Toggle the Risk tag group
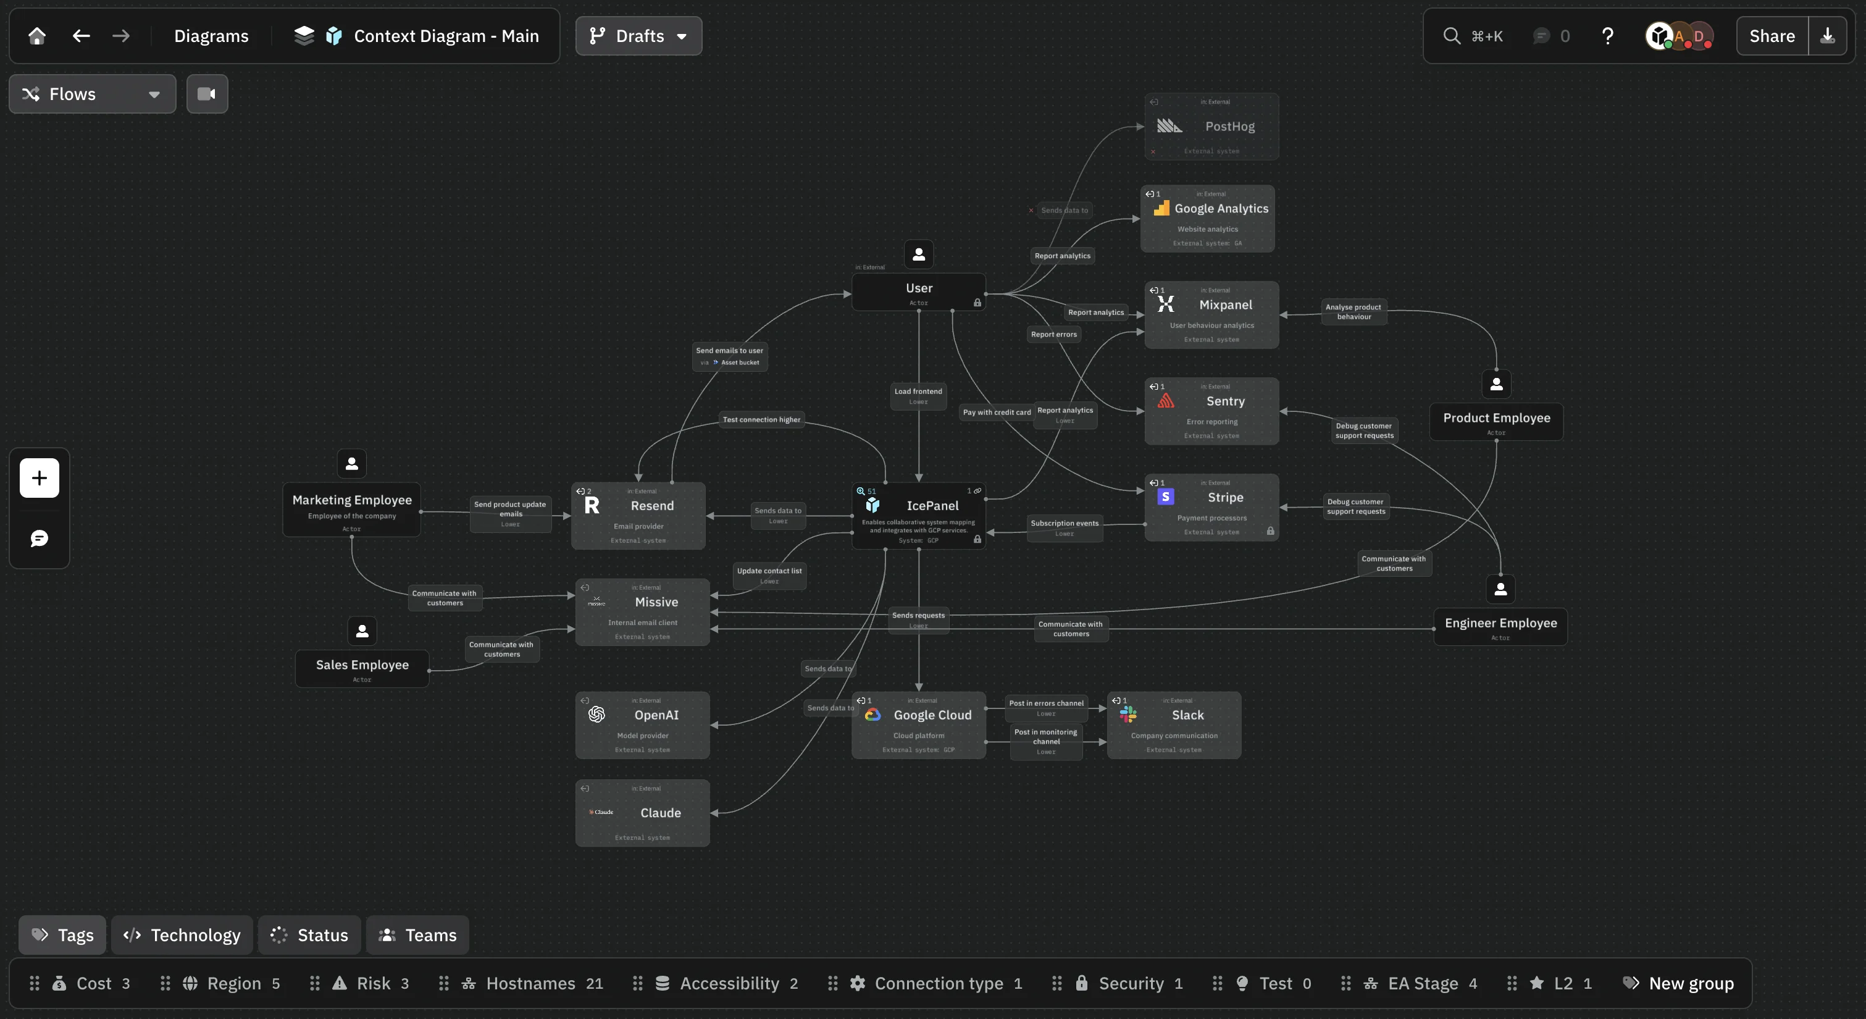 (x=370, y=983)
